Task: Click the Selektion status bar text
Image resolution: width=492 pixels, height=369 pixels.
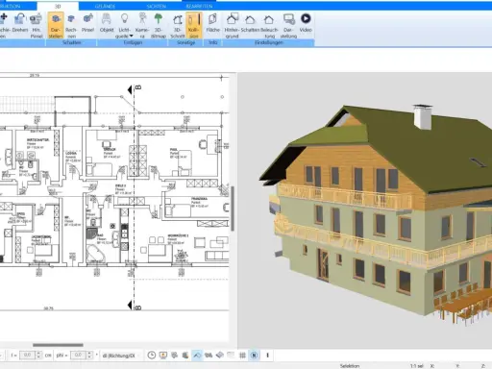Action: click(x=350, y=366)
